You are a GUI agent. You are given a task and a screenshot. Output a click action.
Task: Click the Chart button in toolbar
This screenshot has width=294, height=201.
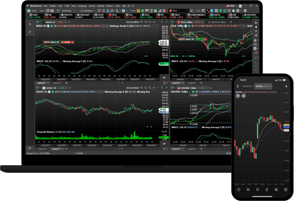(x=32, y=11)
